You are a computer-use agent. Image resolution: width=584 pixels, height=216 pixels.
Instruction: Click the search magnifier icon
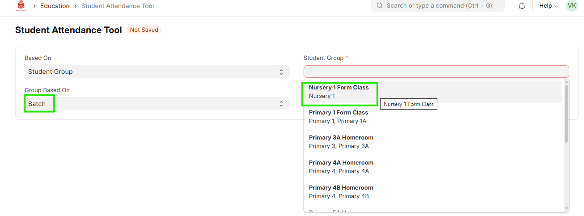(x=380, y=6)
